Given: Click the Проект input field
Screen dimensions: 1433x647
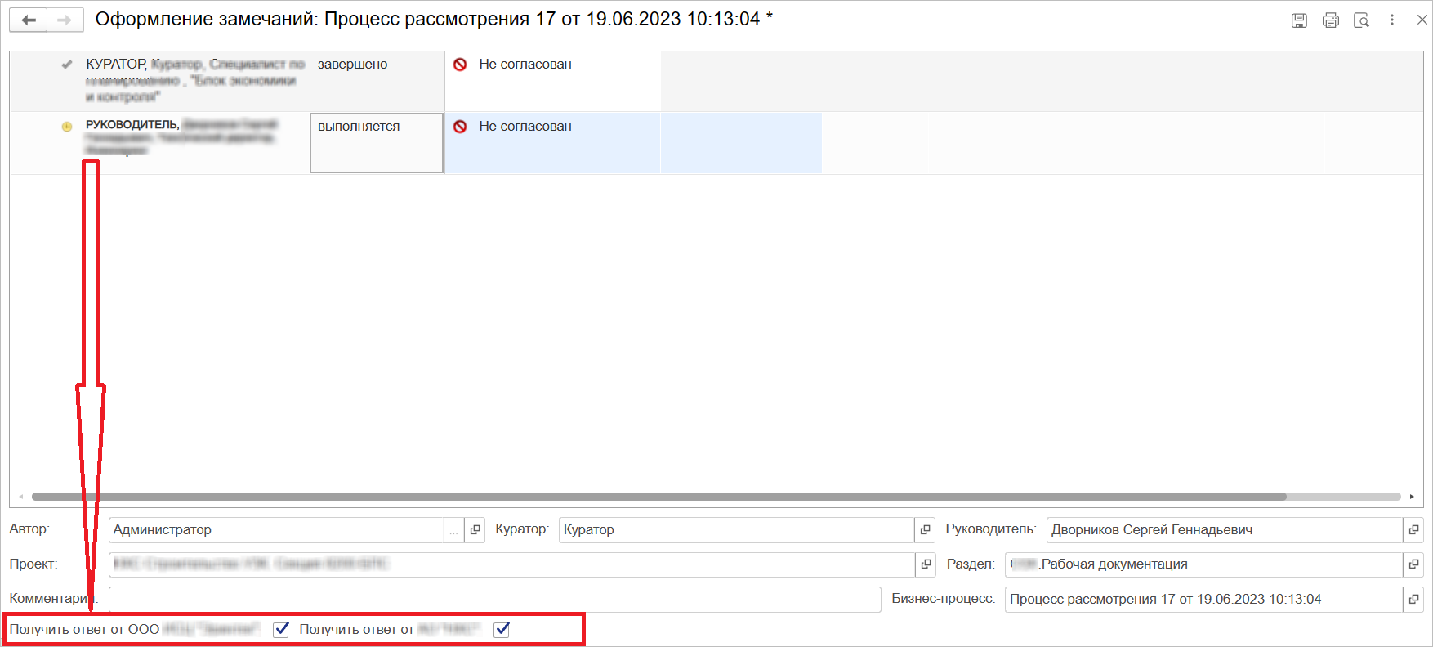Looking at the screenshot, I should [511, 564].
